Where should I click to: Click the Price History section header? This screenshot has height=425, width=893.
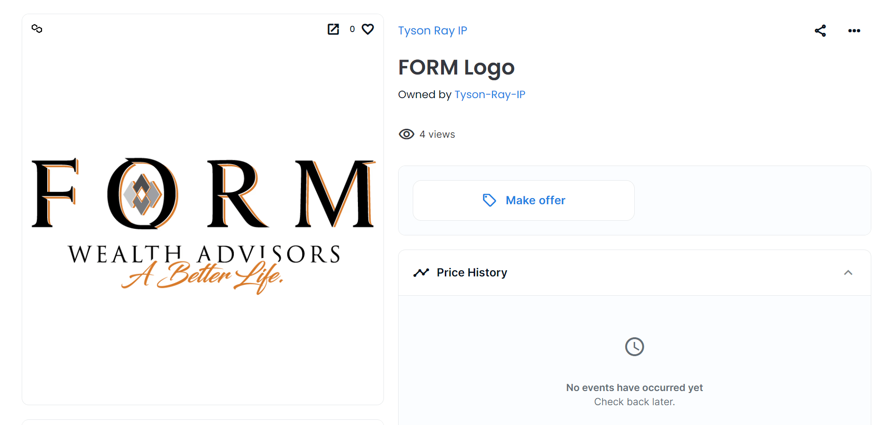[x=635, y=273]
